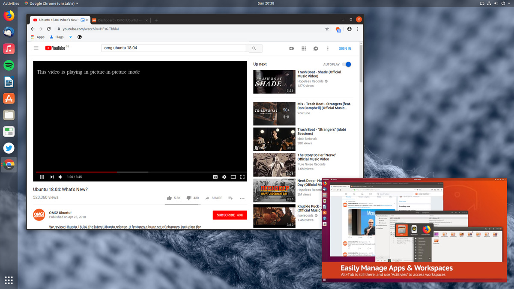
Task: Open the more actions ellipsis below the video
Action: 242,198
